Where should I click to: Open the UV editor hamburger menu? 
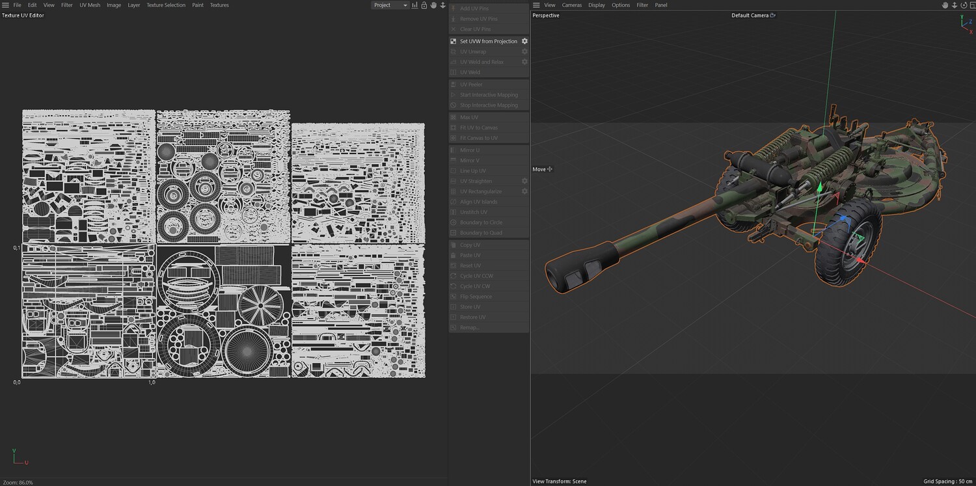click(x=5, y=5)
